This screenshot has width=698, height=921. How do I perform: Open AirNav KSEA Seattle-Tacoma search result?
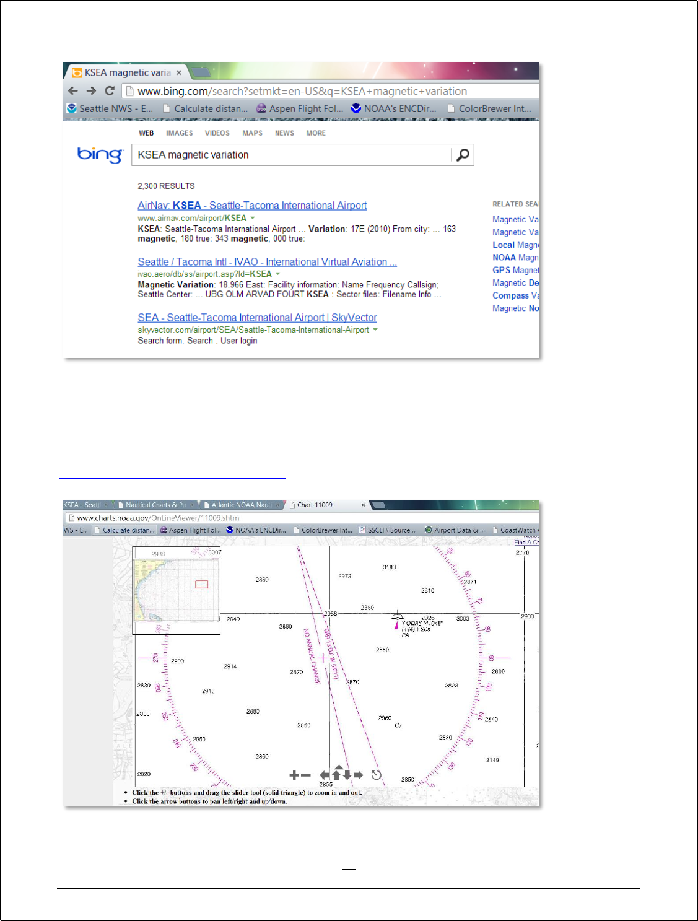point(252,206)
